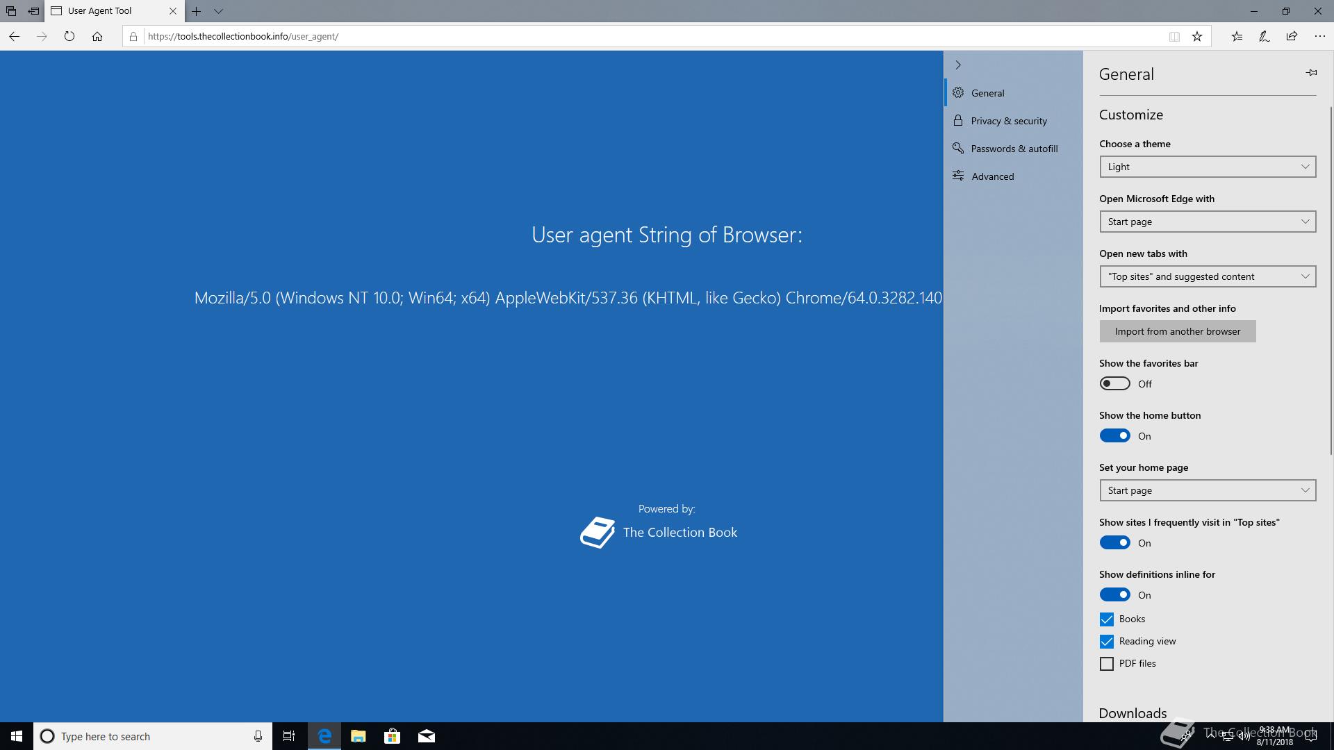
Task: Click Cortana microphone icon
Action: point(258,736)
